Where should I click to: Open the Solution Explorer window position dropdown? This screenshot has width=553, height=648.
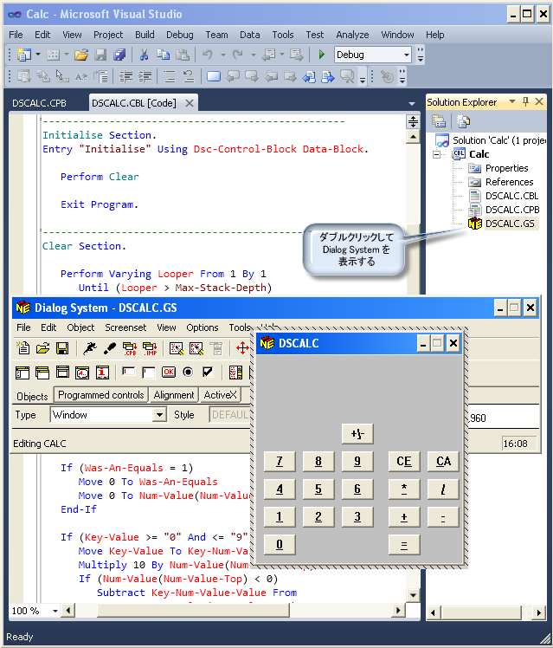[512, 101]
